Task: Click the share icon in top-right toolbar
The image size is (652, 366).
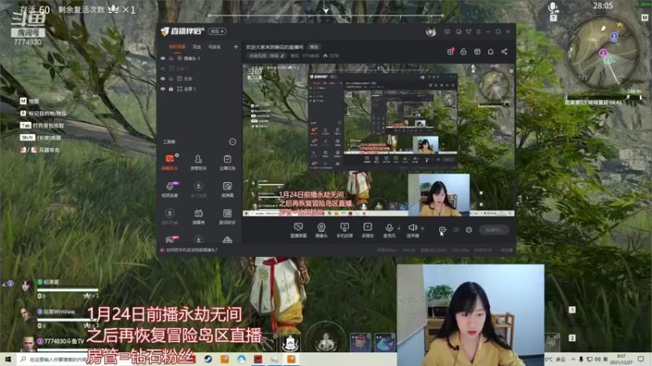Action: tap(504, 51)
